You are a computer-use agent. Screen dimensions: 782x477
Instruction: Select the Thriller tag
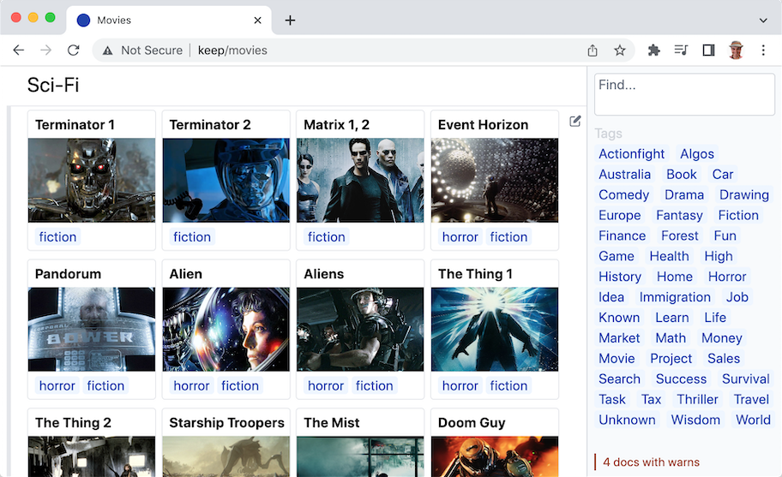[697, 399]
